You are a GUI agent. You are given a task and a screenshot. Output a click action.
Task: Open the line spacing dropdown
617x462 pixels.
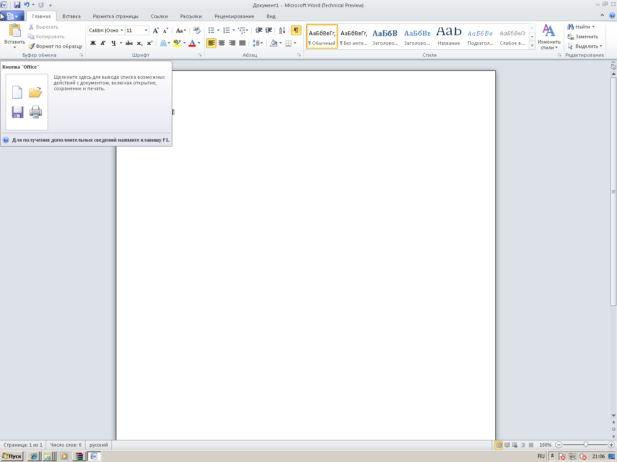[258, 43]
